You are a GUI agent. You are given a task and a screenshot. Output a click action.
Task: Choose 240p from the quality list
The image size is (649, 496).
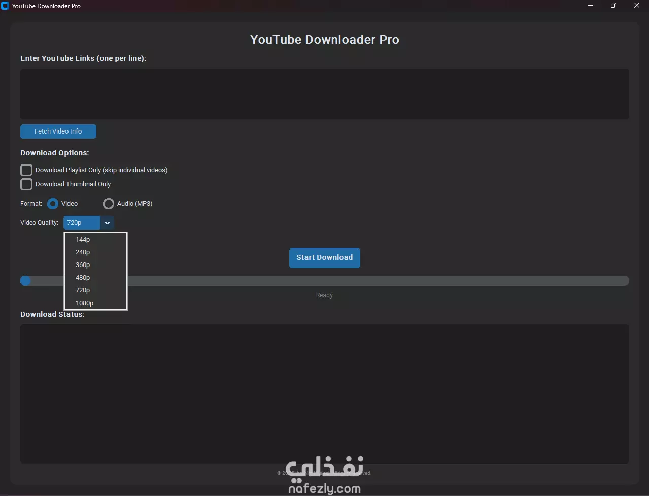[x=95, y=252]
